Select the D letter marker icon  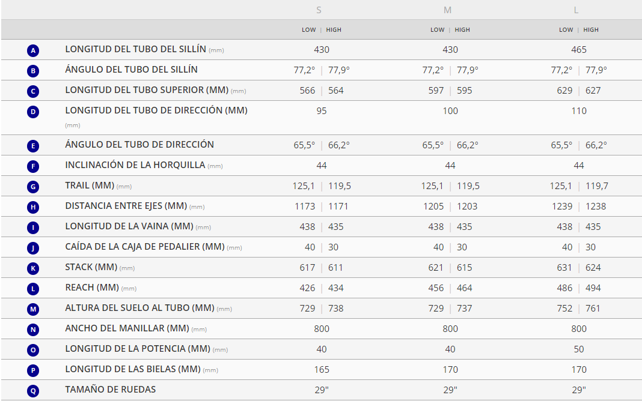[x=33, y=112]
